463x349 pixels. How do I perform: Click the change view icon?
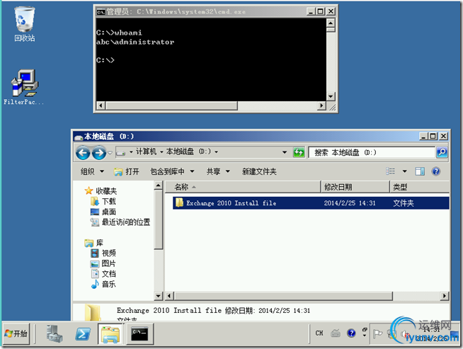tap(390, 171)
